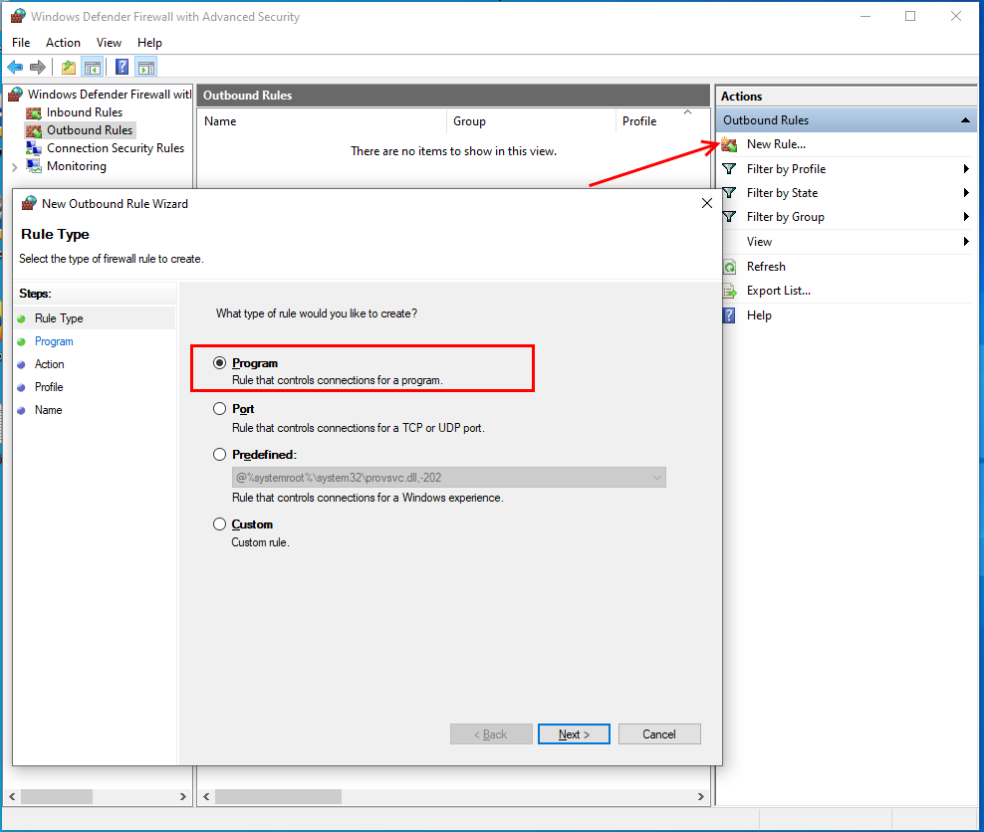
Task: Select Inbound Rules in the tree
Action: [85, 112]
